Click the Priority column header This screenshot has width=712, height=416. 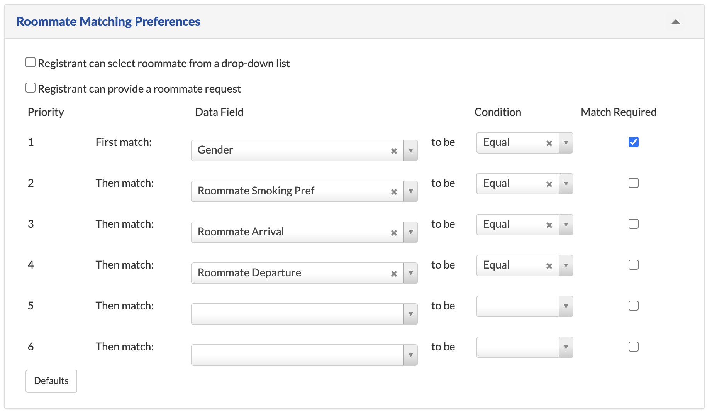(46, 112)
